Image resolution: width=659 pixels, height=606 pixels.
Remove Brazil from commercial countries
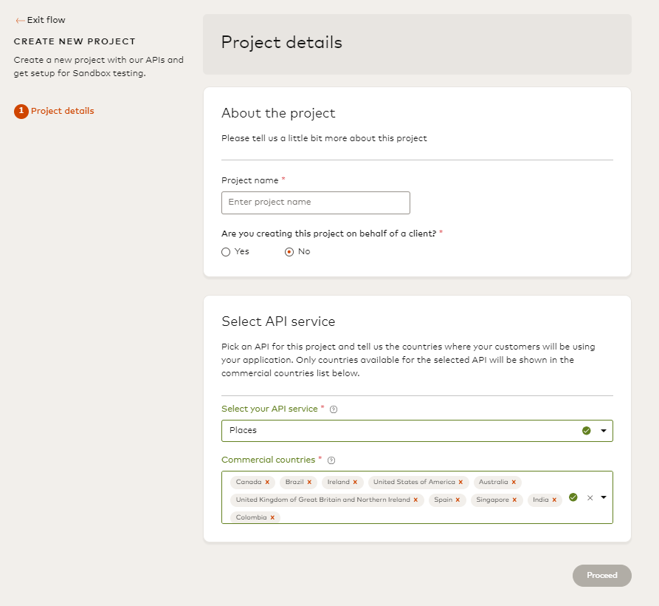tap(309, 483)
